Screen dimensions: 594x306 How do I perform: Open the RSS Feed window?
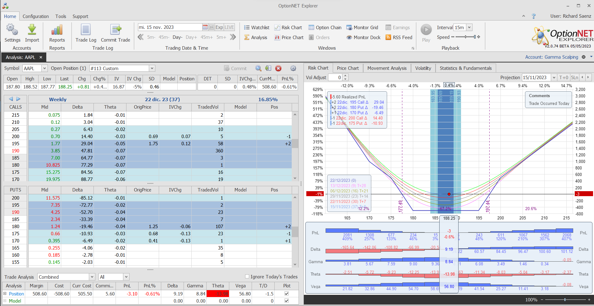point(399,37)
